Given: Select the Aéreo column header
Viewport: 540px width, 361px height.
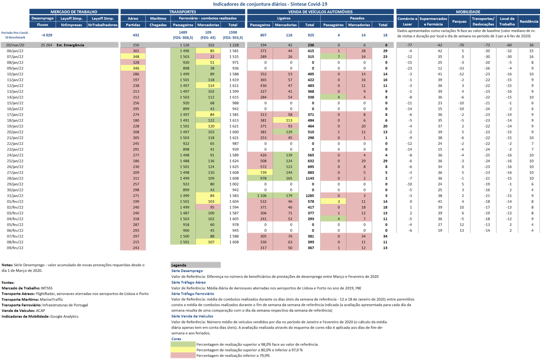Looking at the screenshot, I should click(133, 18).
